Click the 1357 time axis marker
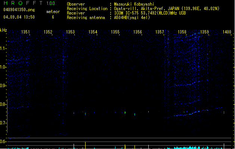The width and height of the screenshot is (235, 149). tap(160, 32)
